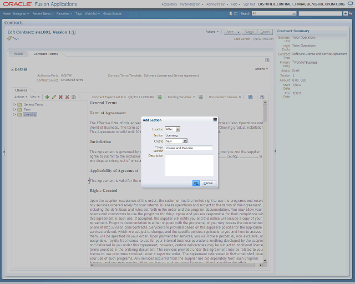Click the green plus Add icon in Clauses toolbar
This screenshot has width=355, height=284.
pyautogui.click(x=47, y=97)
